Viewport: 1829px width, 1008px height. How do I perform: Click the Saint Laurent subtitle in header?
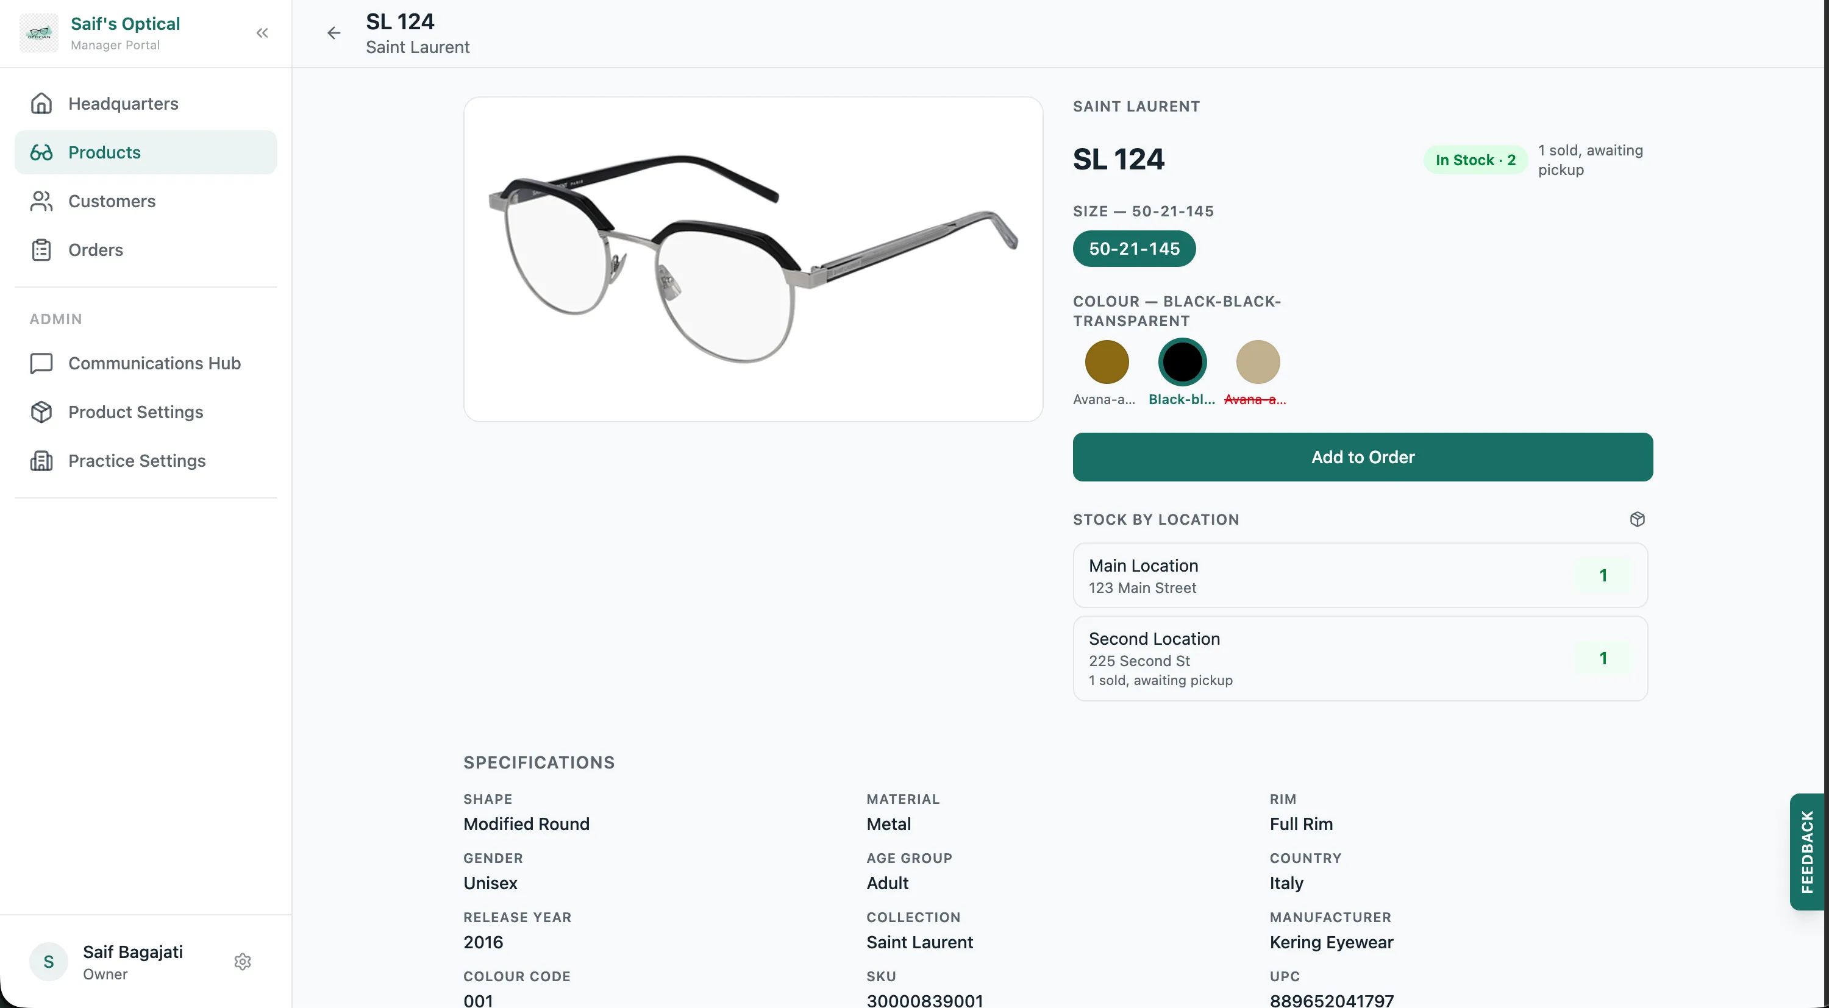click(x=418, y=47)
